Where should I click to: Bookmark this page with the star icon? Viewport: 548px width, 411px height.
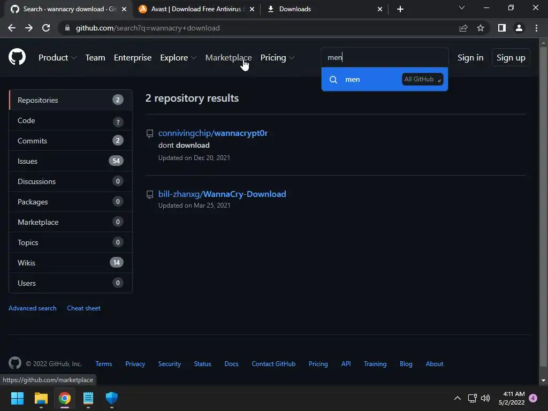tap(481, 28)
